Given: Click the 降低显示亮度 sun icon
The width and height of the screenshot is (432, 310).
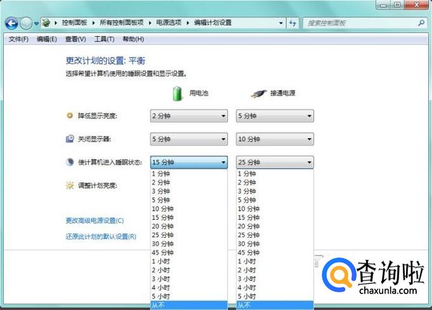Looking at the screenshot, I should click(x=70, y=116).
